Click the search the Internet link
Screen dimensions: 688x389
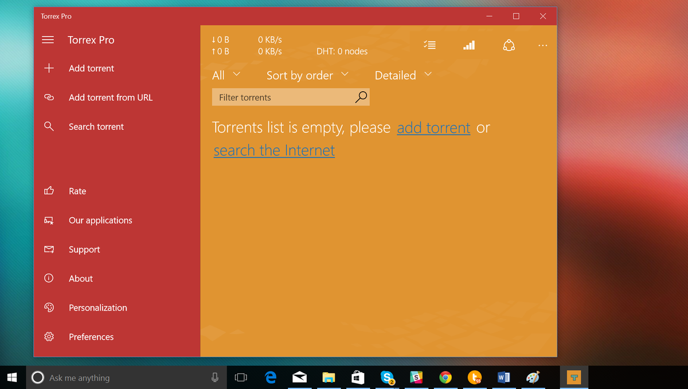274,150
